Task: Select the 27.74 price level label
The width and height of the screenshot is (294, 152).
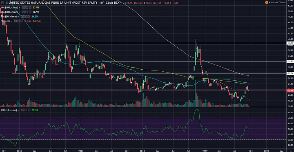Action: (x=290, y=73)
